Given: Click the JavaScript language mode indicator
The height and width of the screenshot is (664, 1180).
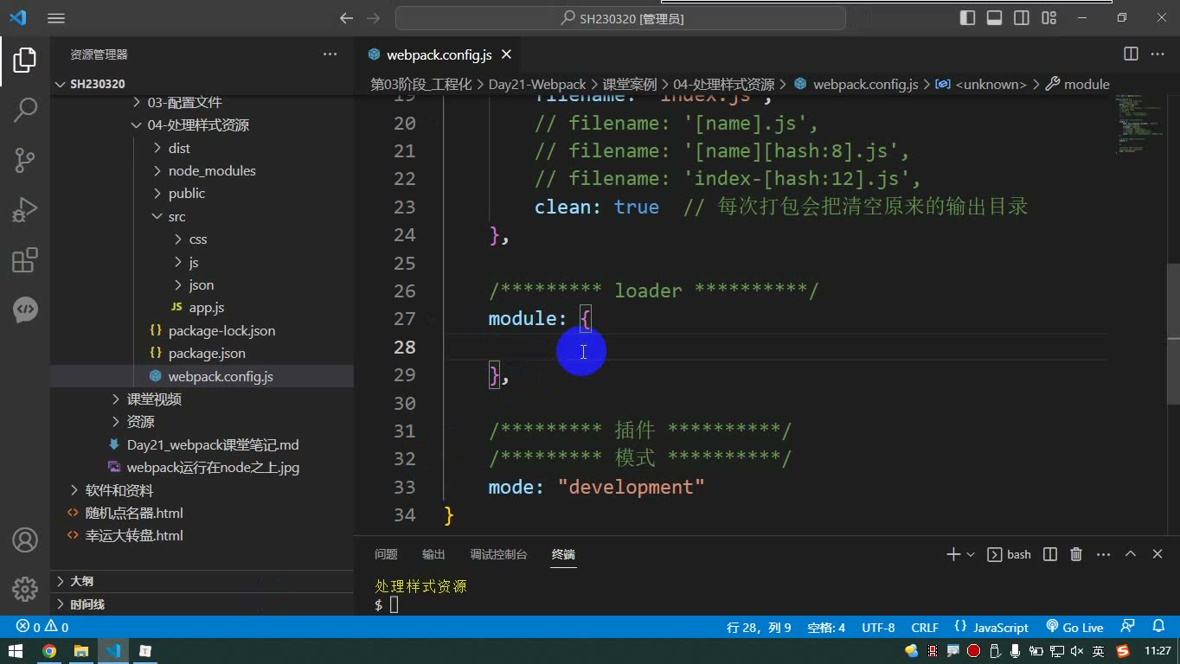Looking at the screenshot, I should [991, 627].
